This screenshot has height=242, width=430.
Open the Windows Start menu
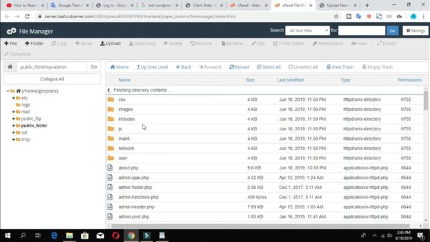coord(7,235)
